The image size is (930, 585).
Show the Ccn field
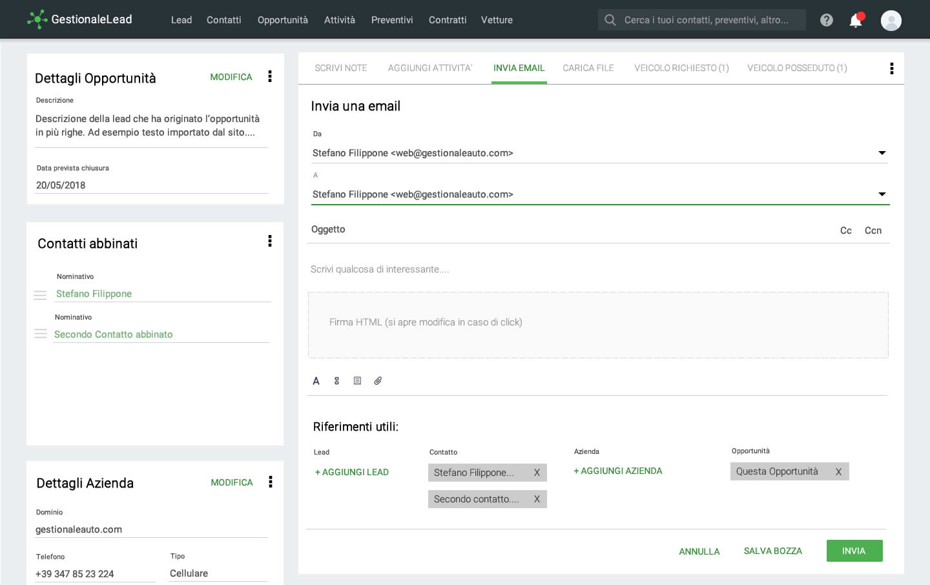click(x=873, y=231)
